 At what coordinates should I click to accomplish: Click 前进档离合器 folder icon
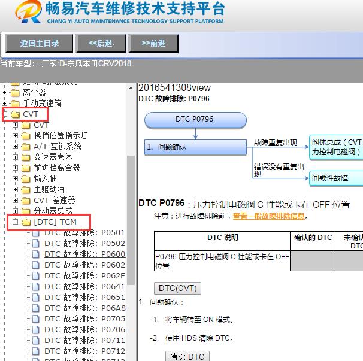pos(26,168)
